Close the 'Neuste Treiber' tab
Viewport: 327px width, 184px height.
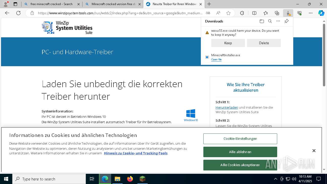pos(201,4)
